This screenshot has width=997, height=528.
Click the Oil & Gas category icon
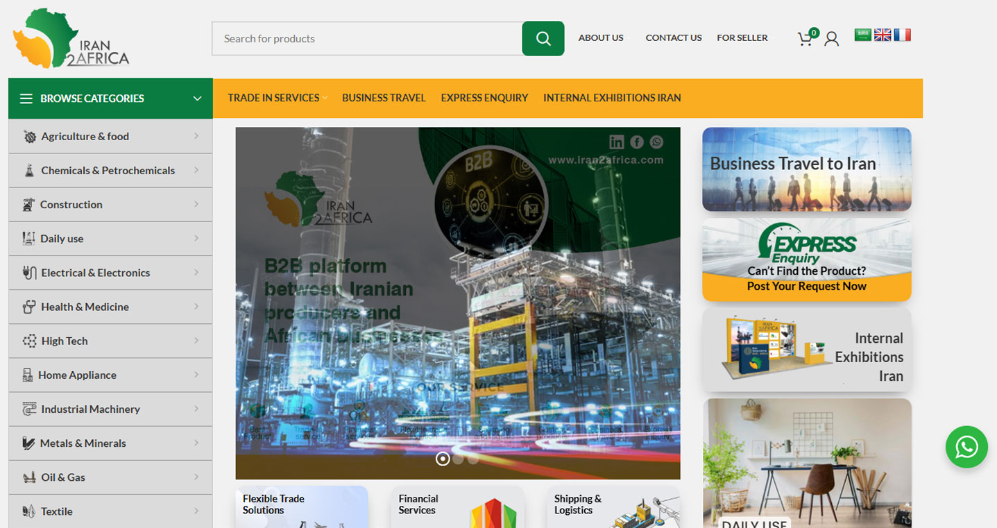[x=29, y=477]
